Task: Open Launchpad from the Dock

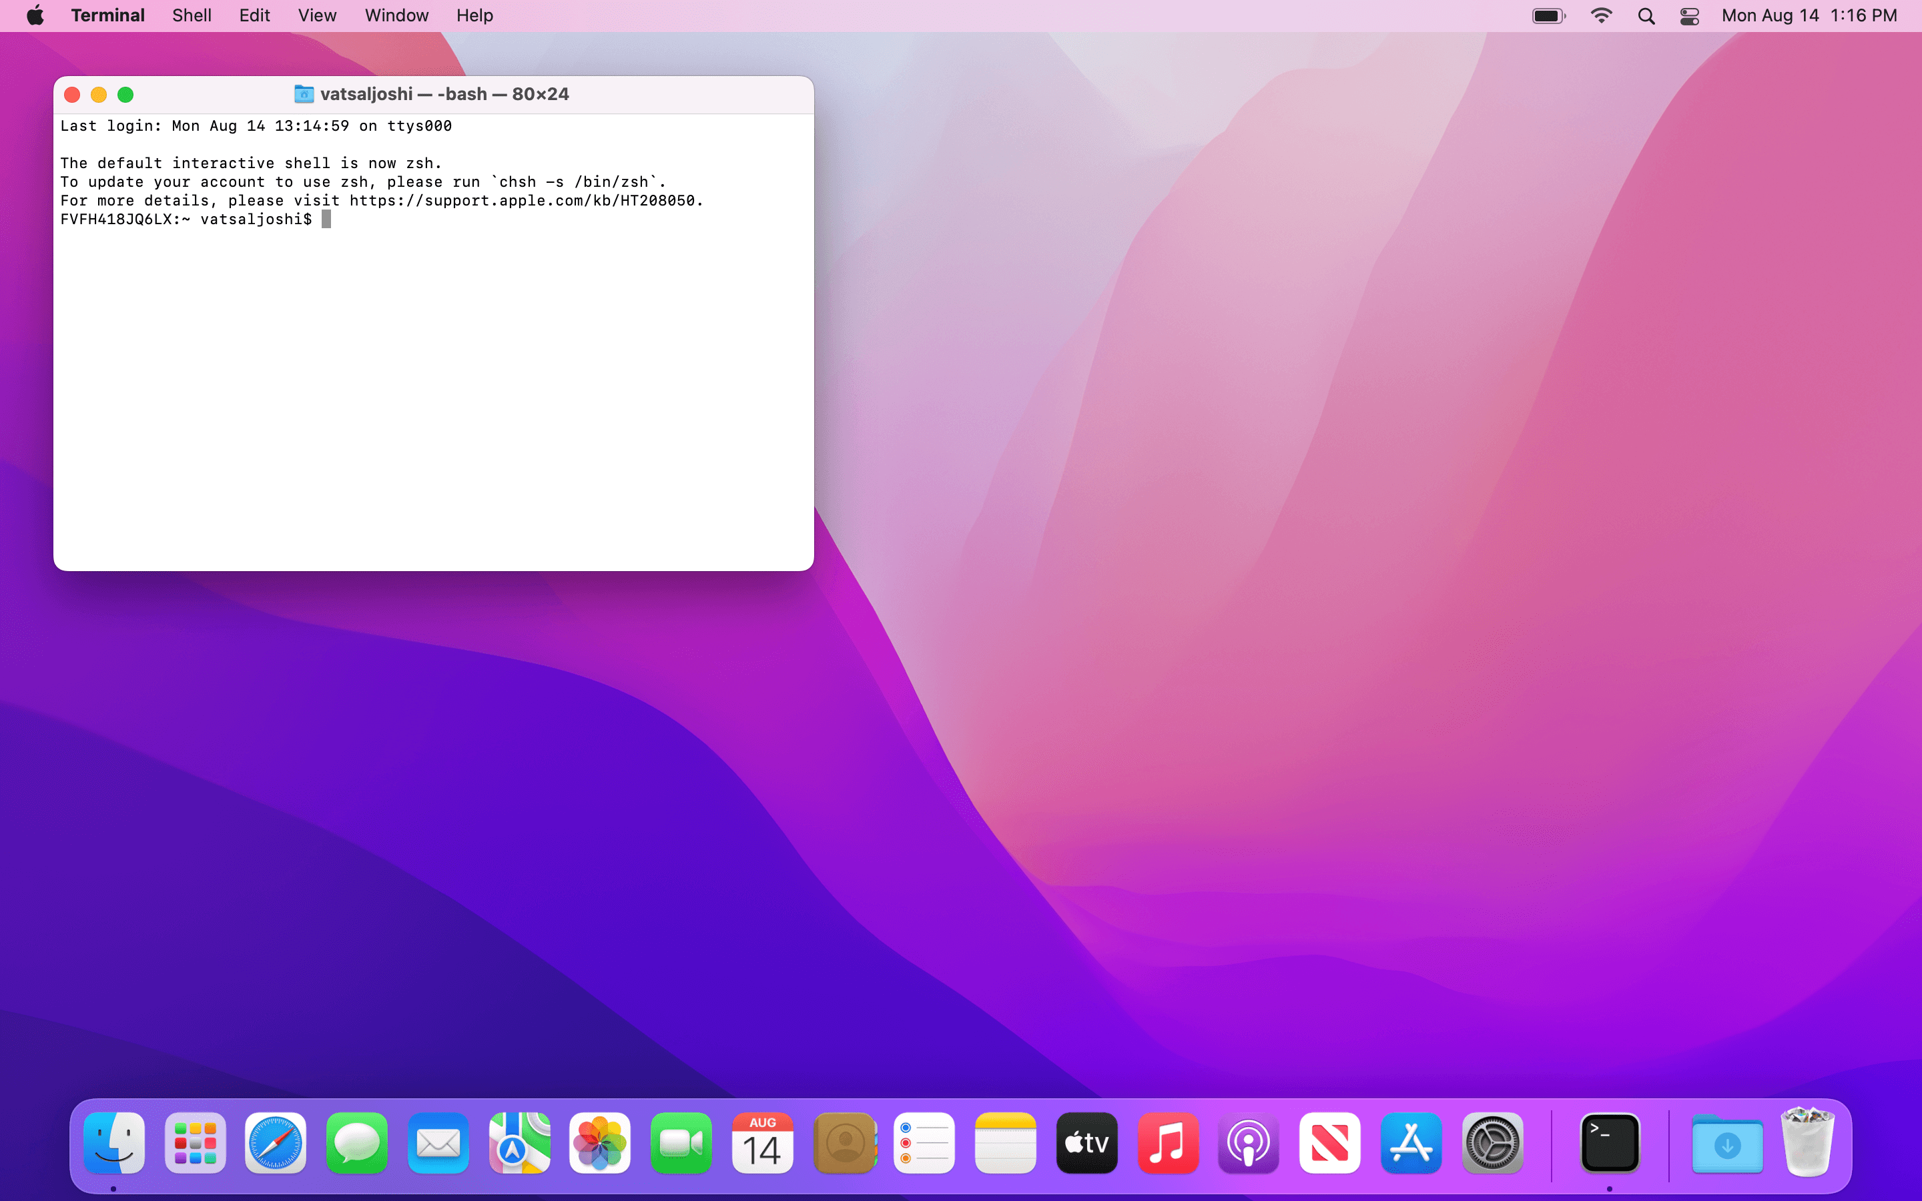Action: pyautogui.click(x=195, y=1143)
